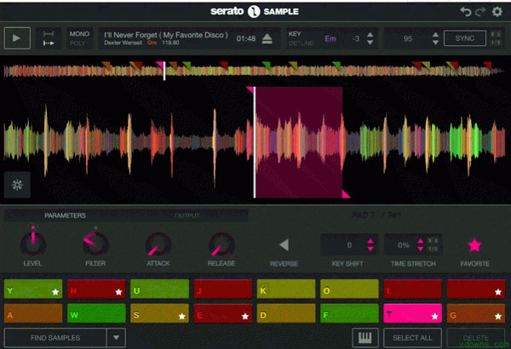Image resolution: width=511 pixels, height=349 pixels.
Task: Select the lower arrow play-mode icon
Action: coord(49,43)
